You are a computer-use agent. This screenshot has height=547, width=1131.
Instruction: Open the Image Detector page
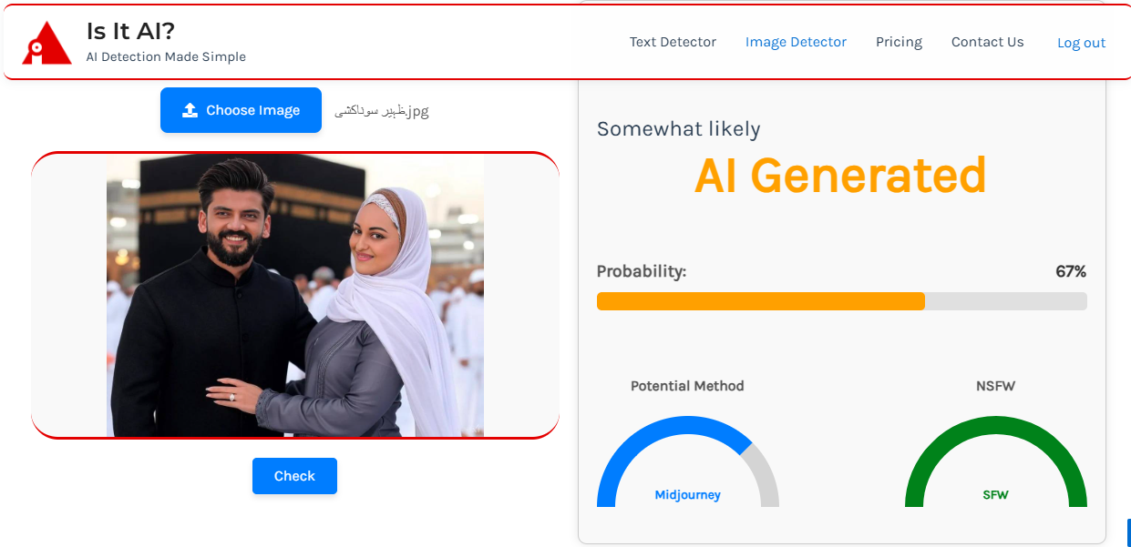pos(796,42)
